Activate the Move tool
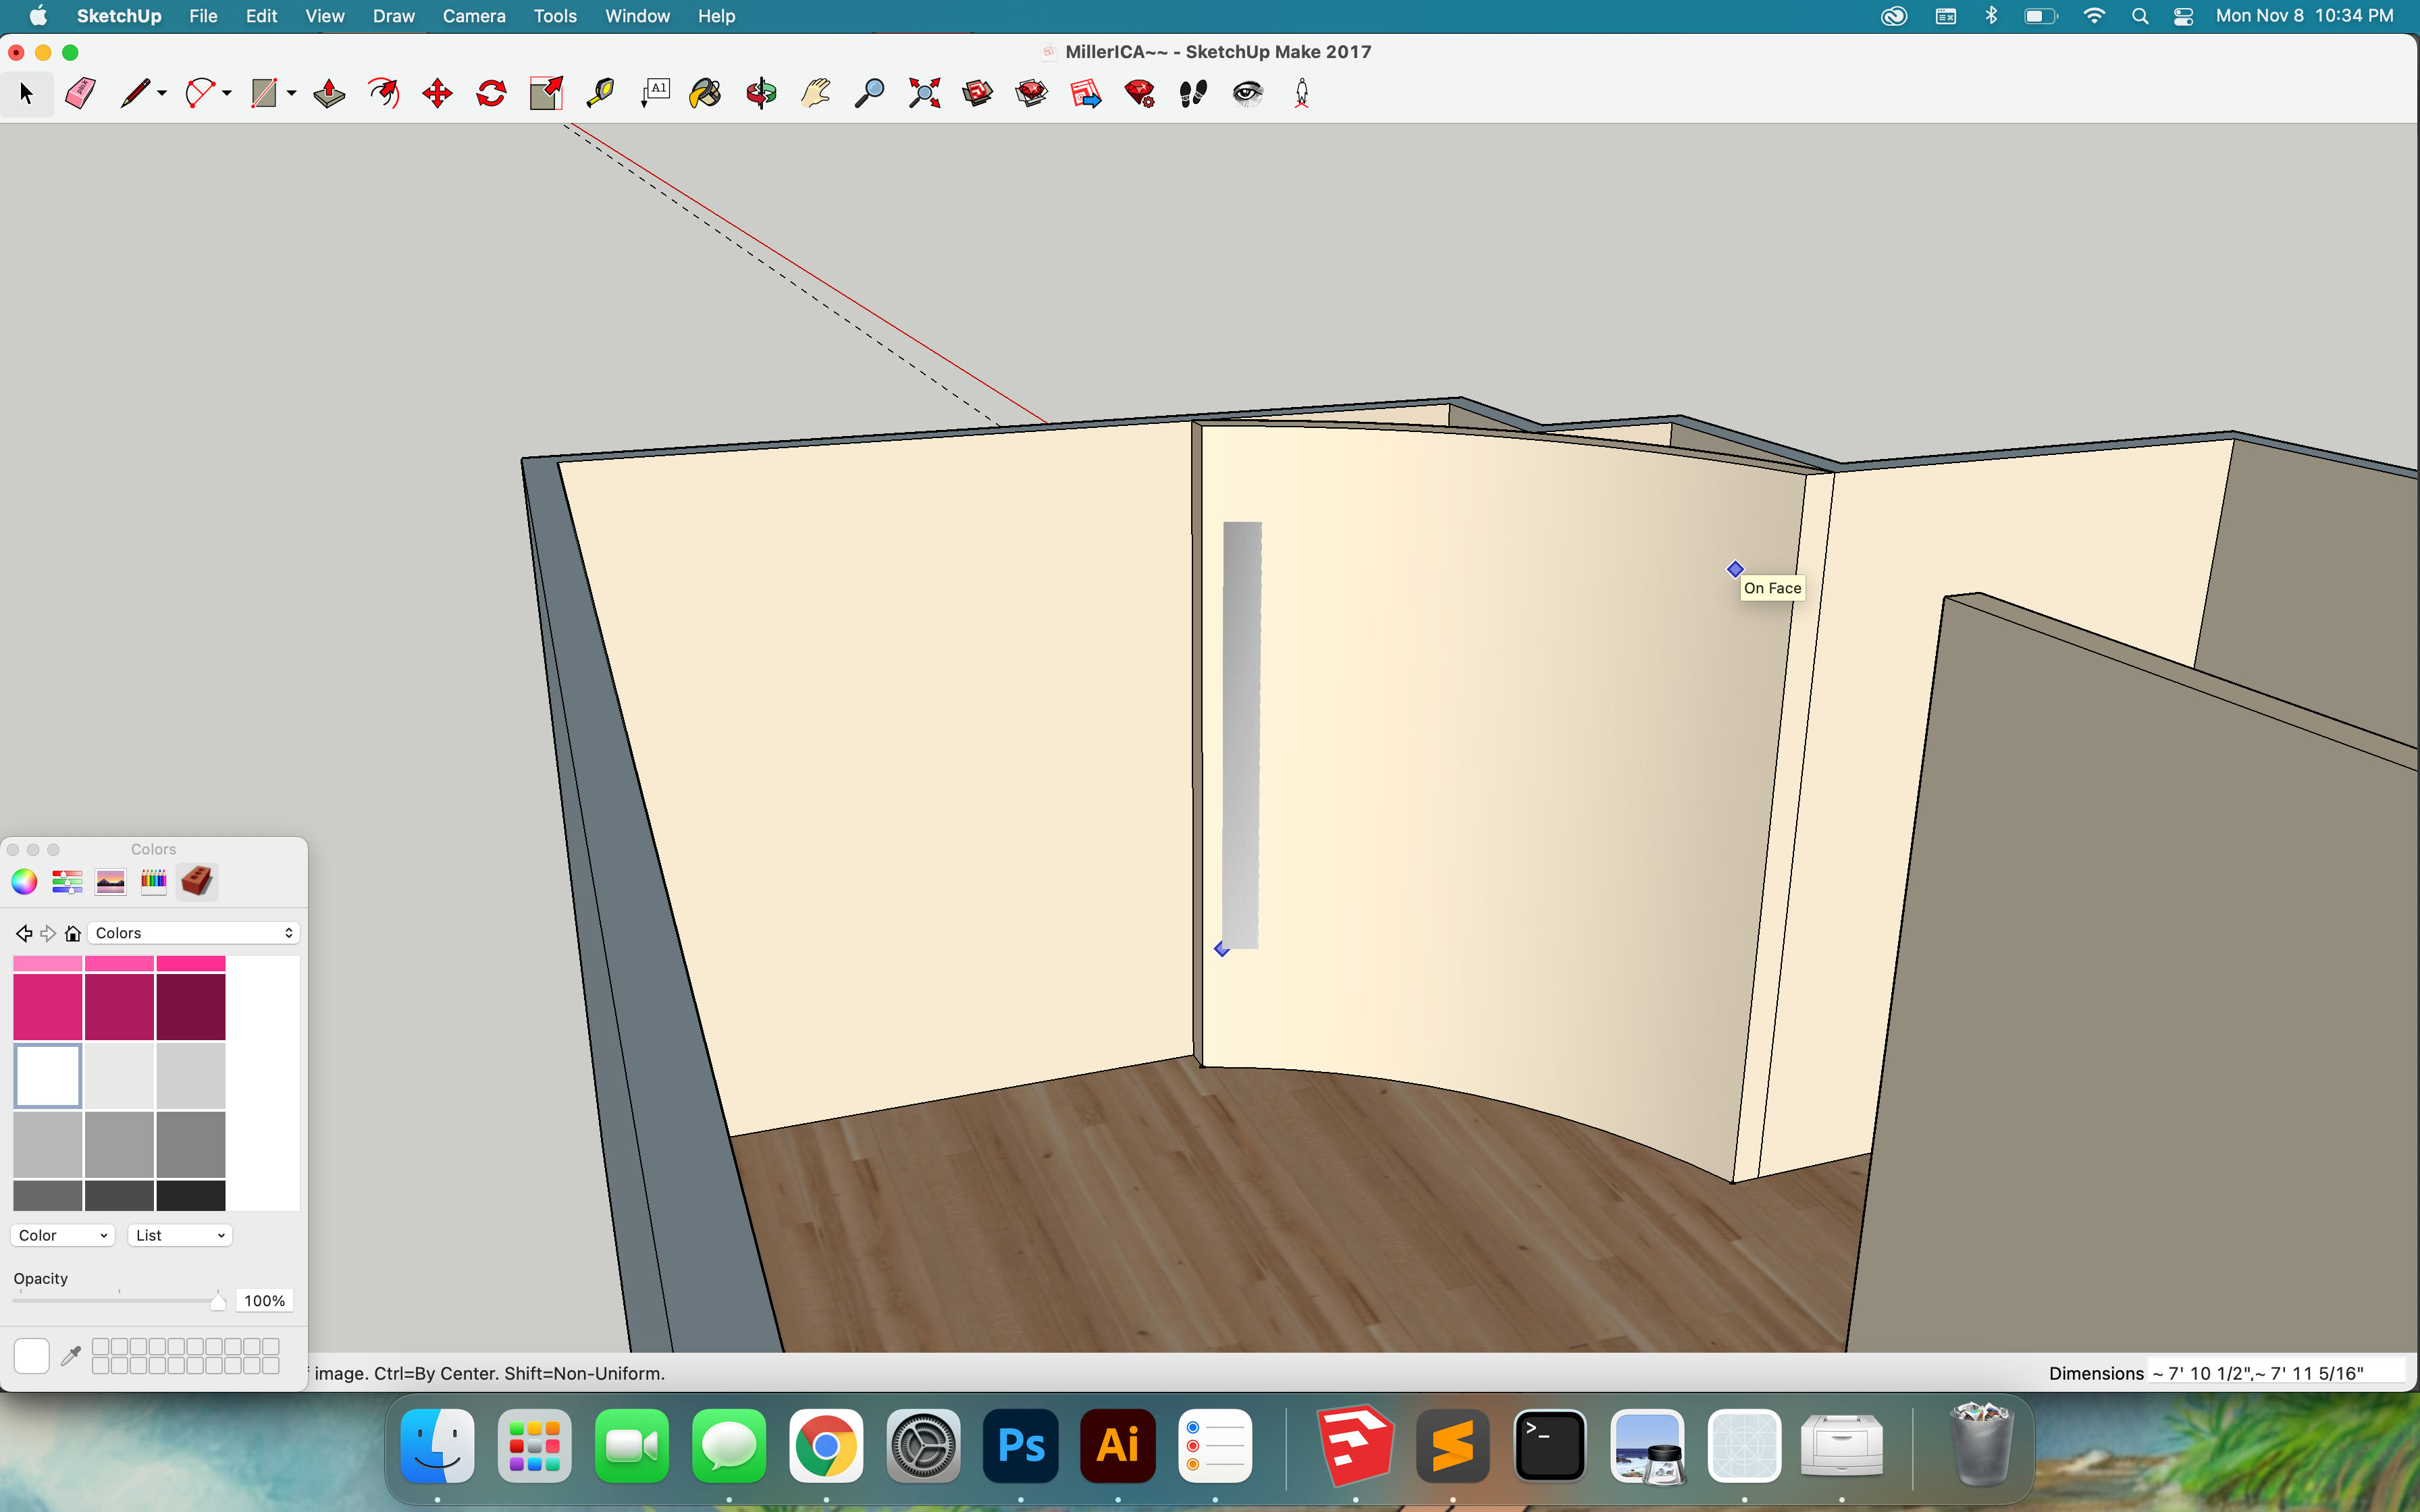Image resolution: width=2420 pixels, height=1512 pixels. tap(437, 94)
